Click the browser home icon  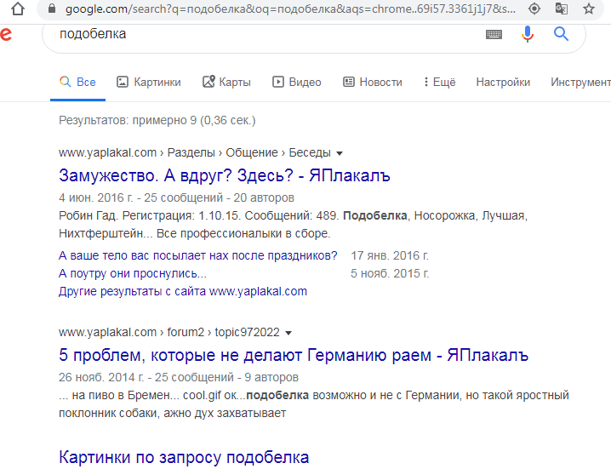click(18, 9)
